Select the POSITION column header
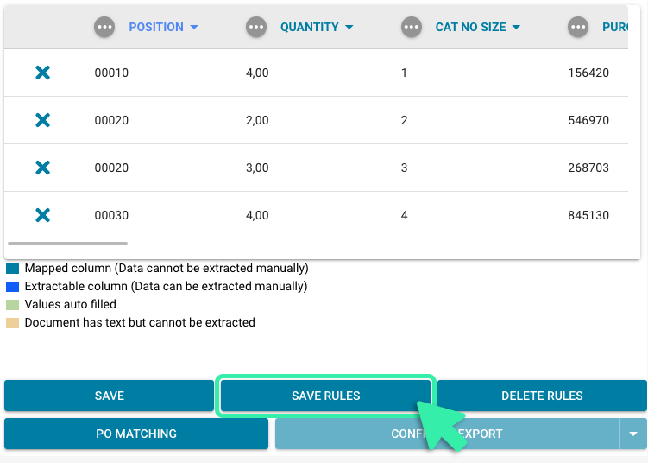Screen dimensions: 648x463 (156, 28)
